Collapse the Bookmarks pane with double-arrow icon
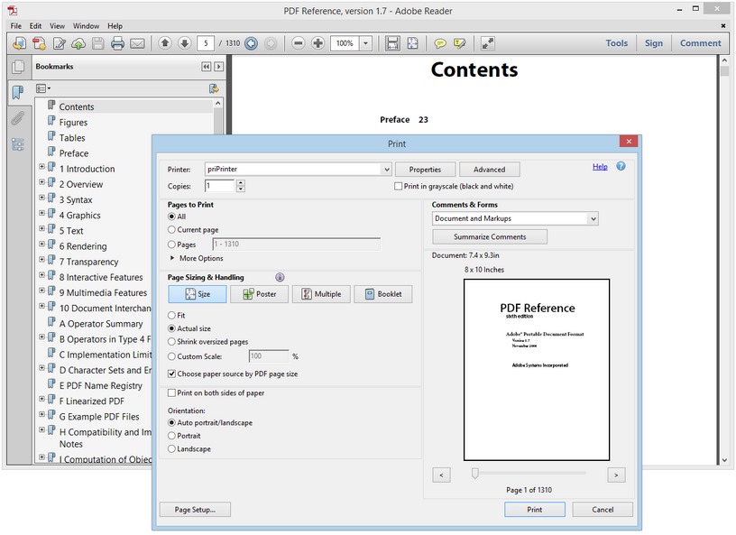Image resolution: width=736 pixels, height=535 pixels. [206, 67]
